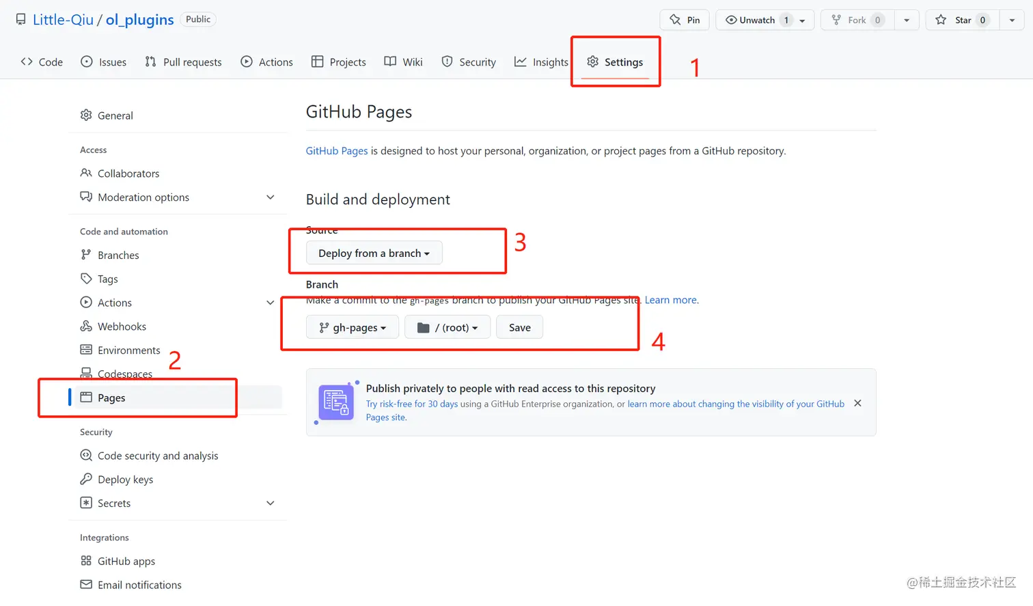Click the Save button for branch settings

(519, 327)
